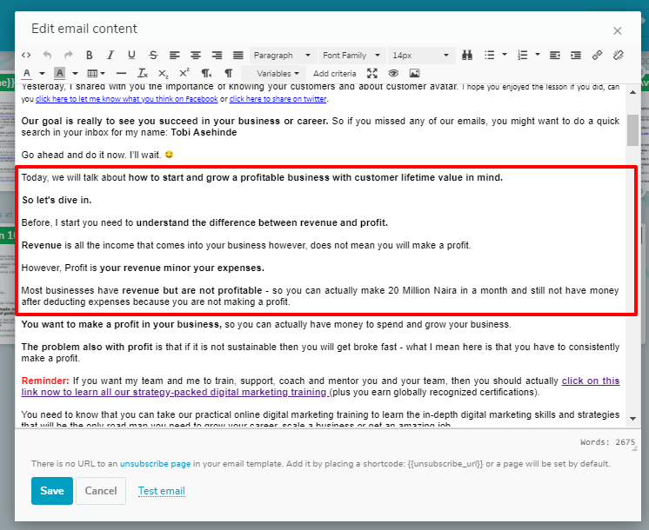
Task: Pick the text background color swatch
Action: [x=60, y=73]
